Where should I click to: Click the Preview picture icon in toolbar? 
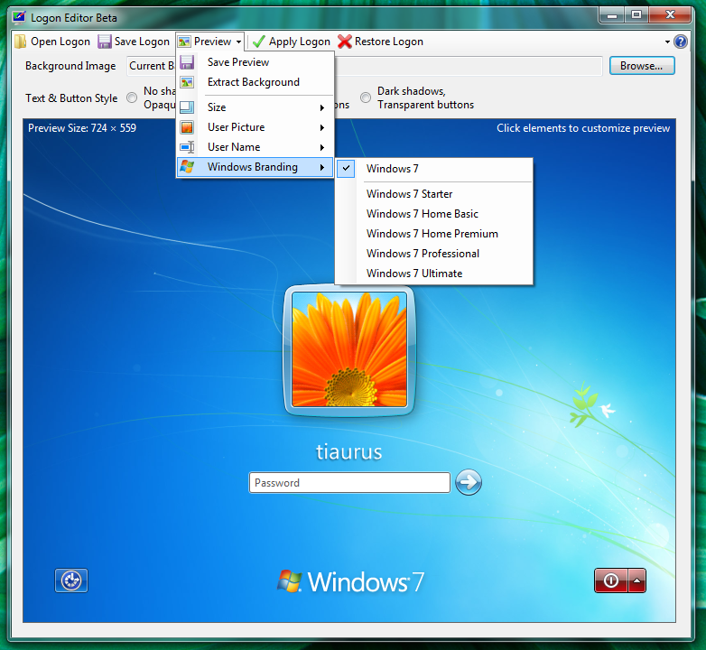184,42
